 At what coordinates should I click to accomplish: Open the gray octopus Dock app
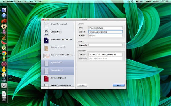point(4,80)
